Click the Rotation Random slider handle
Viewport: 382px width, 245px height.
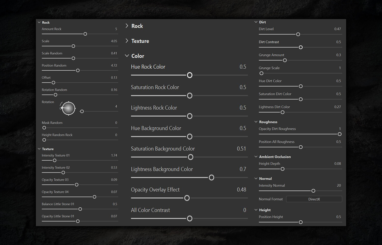click(x=56, y=95)
